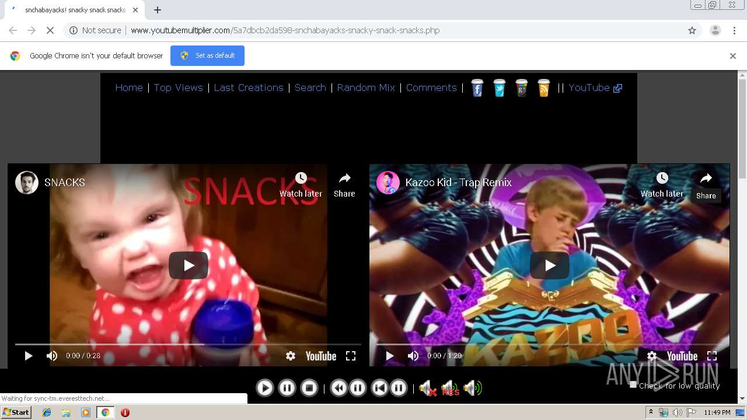The image size is (747, 420).
Task: Mute the SNACKS video player
Action: point(52,356)
